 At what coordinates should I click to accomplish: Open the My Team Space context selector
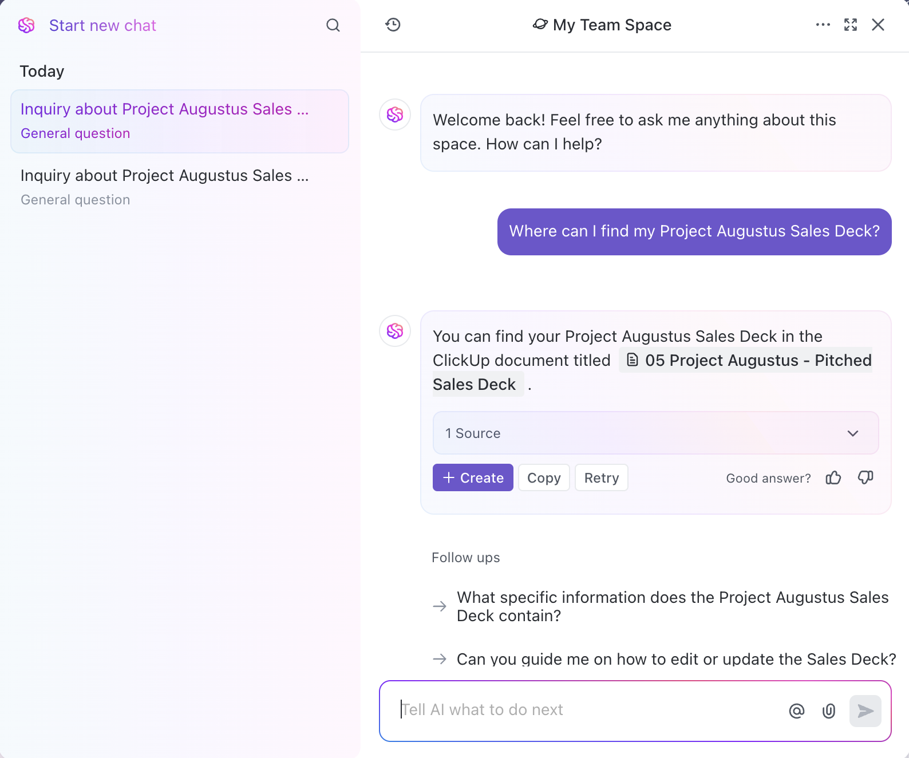point(602,25)
